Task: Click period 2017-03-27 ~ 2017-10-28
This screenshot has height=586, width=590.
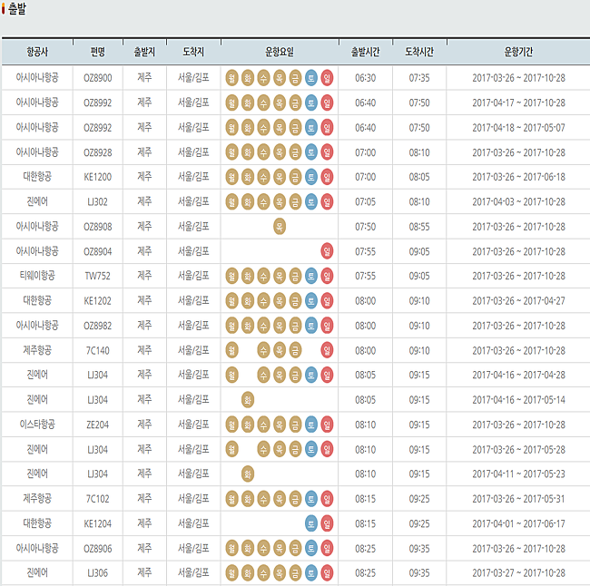Action: click(518, 572)
